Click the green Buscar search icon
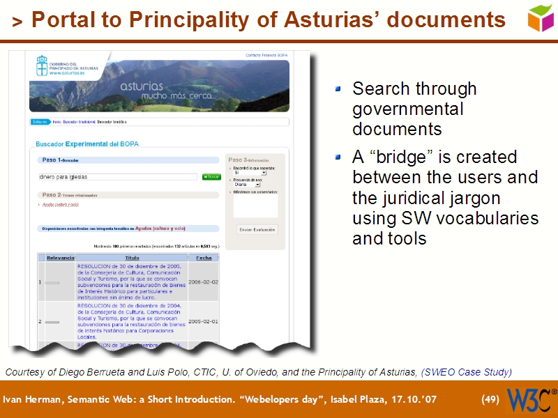This screenshot has height=418, width=558. (211, 176)
